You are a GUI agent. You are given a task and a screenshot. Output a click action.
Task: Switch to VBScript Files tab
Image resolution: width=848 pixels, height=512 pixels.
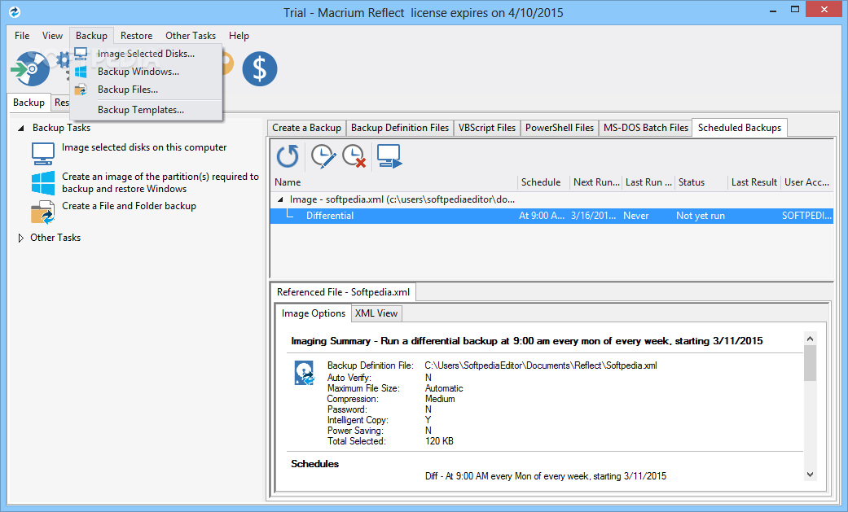coord(487,128)
